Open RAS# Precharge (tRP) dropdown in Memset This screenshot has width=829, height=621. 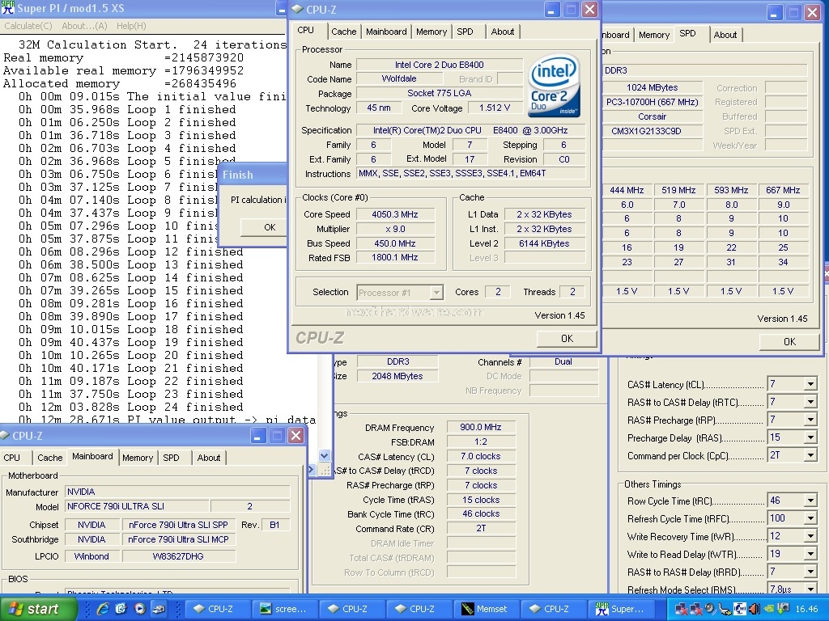click(x=810, y=420)
